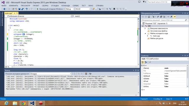Click the View Code icon in Solution Explorer
Image resolution: width=189 pixels, height=106 pixels.
point(168,17)
